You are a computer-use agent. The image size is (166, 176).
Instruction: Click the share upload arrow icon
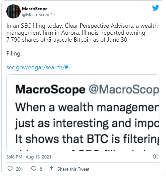[x=51, y=169]
